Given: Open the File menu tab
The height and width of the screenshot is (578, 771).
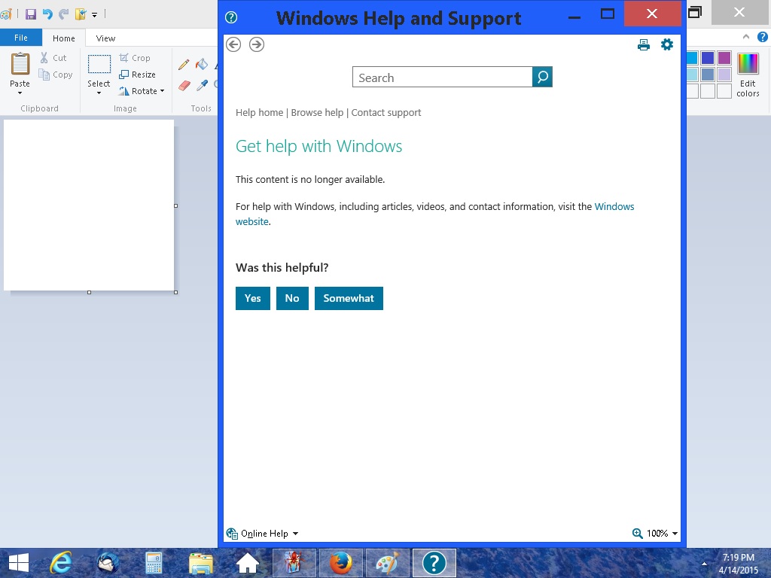Looking at the screenshot, I should 21,38.
